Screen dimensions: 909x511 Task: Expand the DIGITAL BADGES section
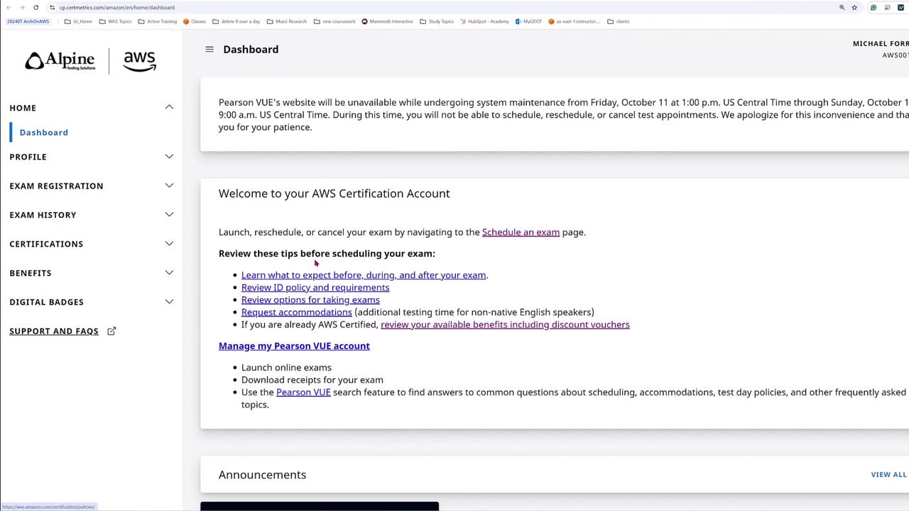pos(169,302)
